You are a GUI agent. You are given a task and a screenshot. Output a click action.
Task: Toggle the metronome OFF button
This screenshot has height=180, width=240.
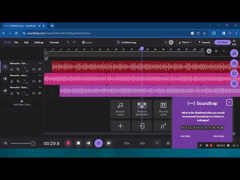(x=157, y=143)
